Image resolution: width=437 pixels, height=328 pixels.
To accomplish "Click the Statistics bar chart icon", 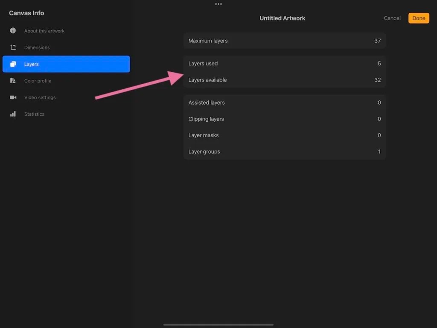I will click(x=13, y=114).
